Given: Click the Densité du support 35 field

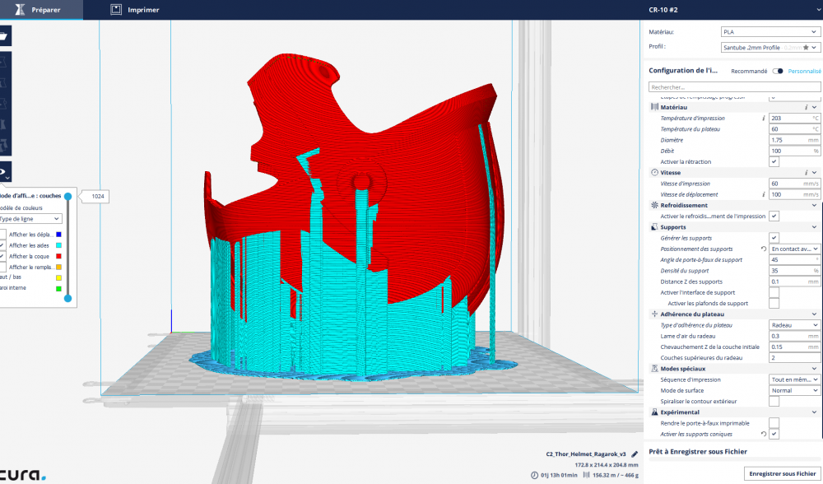Looking at the screenshot, I should pos(795,271).
